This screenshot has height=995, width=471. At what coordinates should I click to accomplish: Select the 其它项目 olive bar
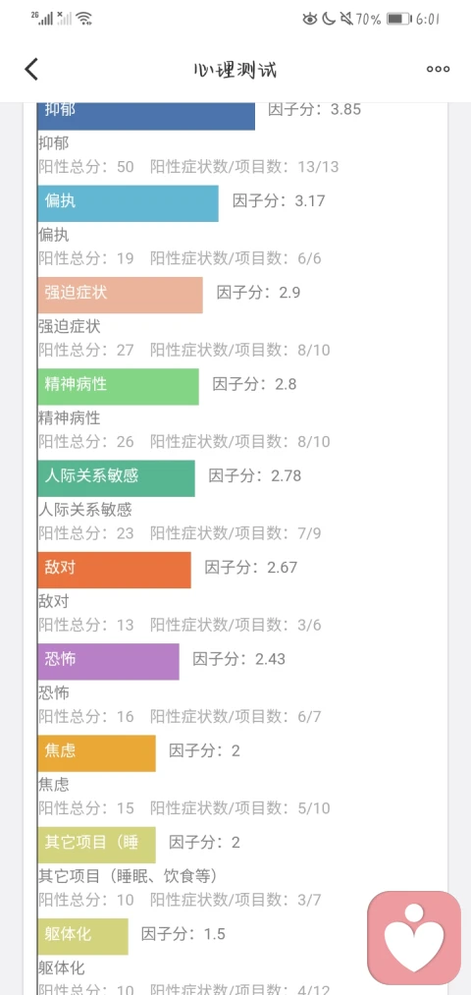point(96,845)
